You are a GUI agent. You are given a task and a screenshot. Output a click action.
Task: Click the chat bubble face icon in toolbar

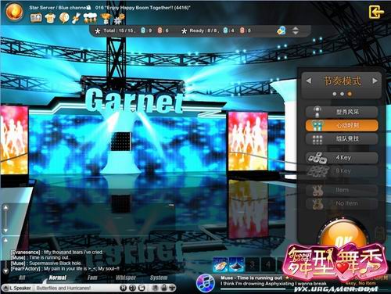(x=64, y=18)
